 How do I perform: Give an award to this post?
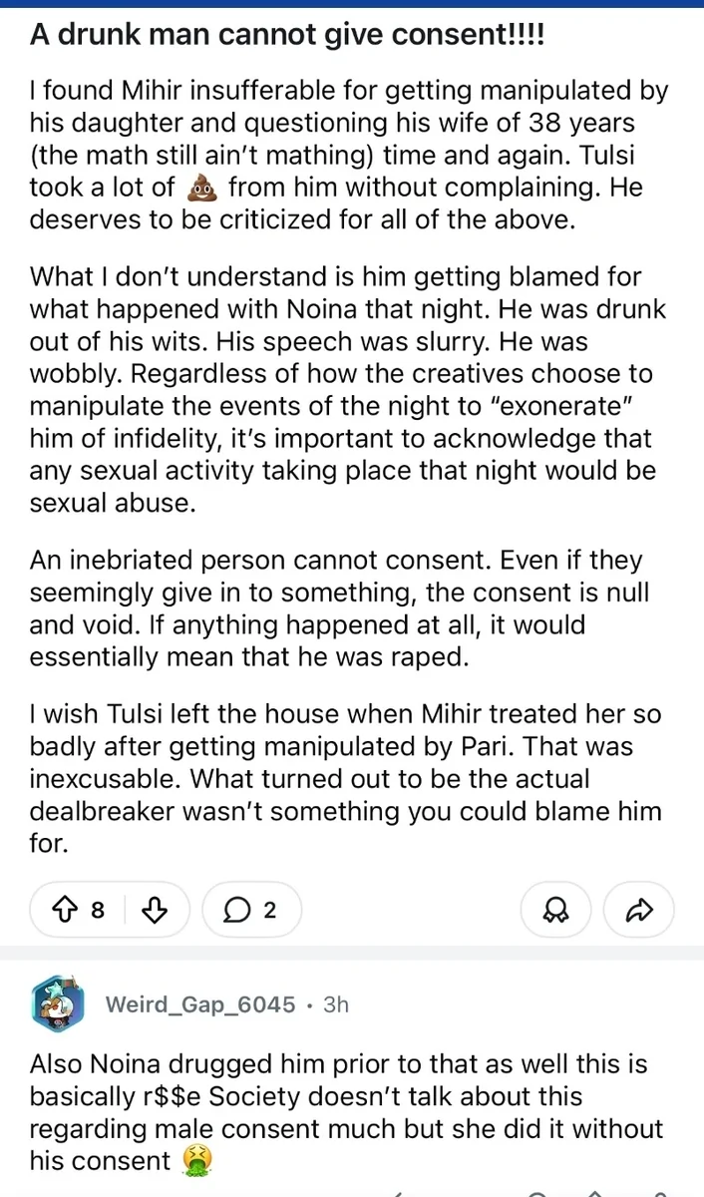555,910
